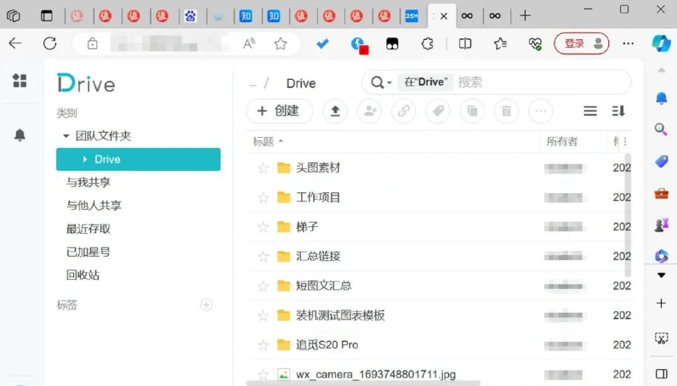Expand the Edge sidebar down arrow
The width and height of the screenshot is (677, 386).
pos(661,275)
